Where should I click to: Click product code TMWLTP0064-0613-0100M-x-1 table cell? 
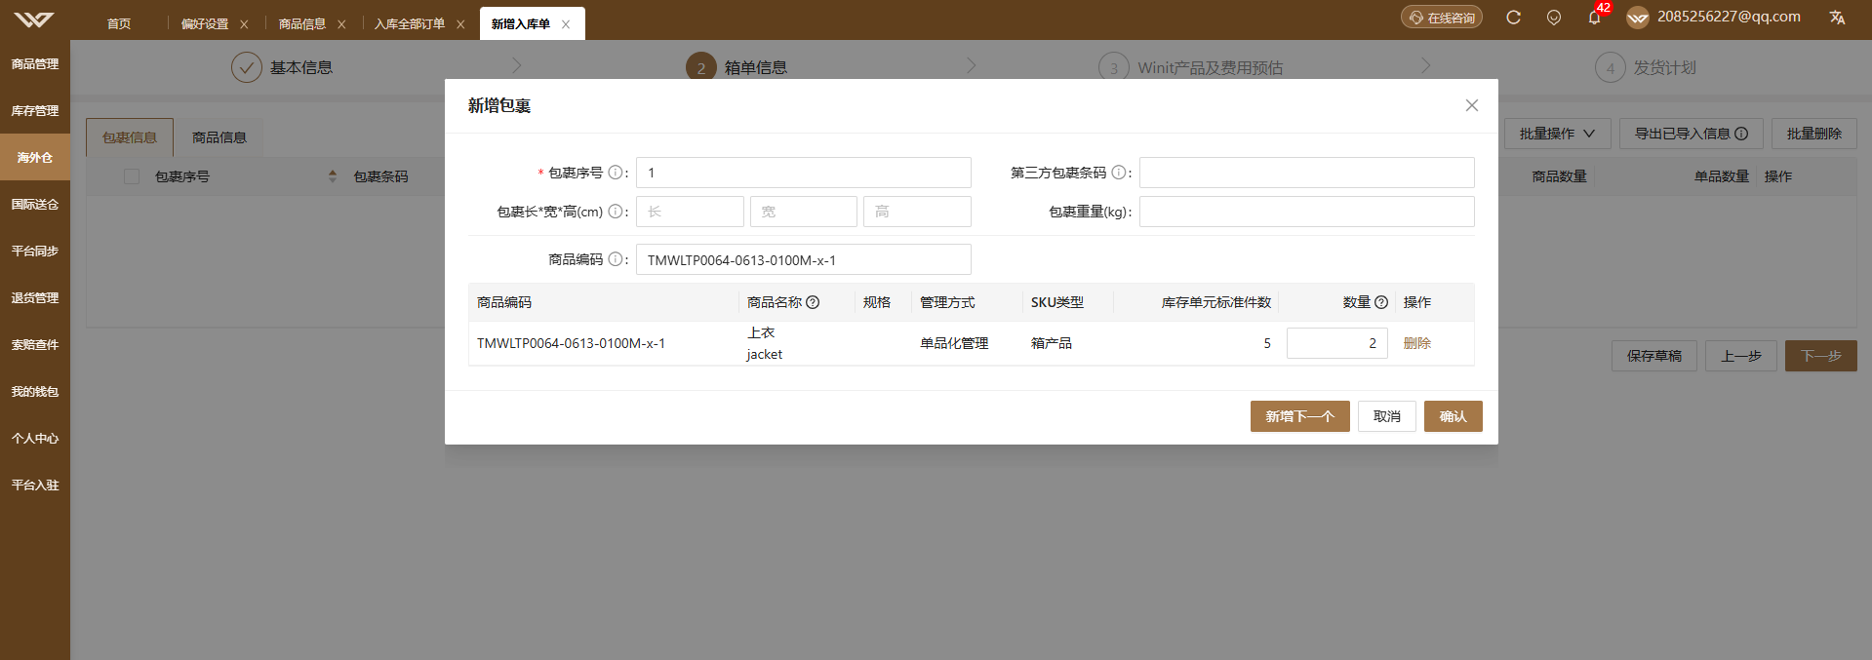pyautogui.click(x=572, y=343)
